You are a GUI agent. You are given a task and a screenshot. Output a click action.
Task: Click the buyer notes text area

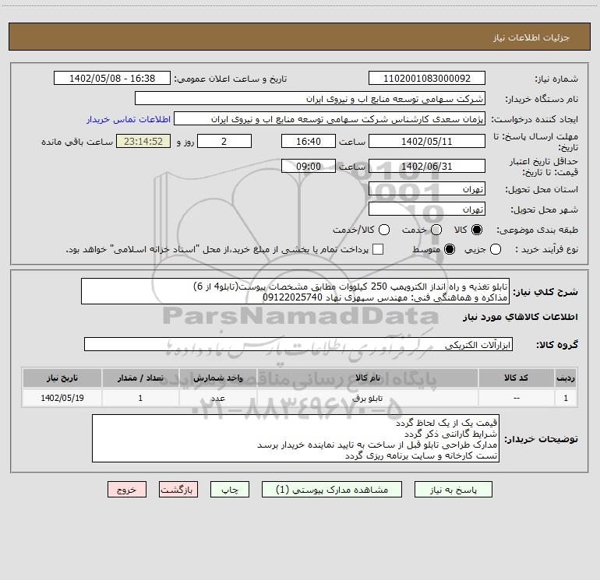coord(295,438)
